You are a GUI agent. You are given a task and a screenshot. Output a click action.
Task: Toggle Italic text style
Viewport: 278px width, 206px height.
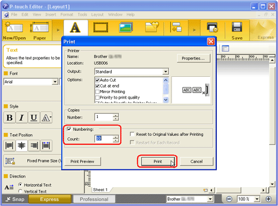click(x=22, y=117)
